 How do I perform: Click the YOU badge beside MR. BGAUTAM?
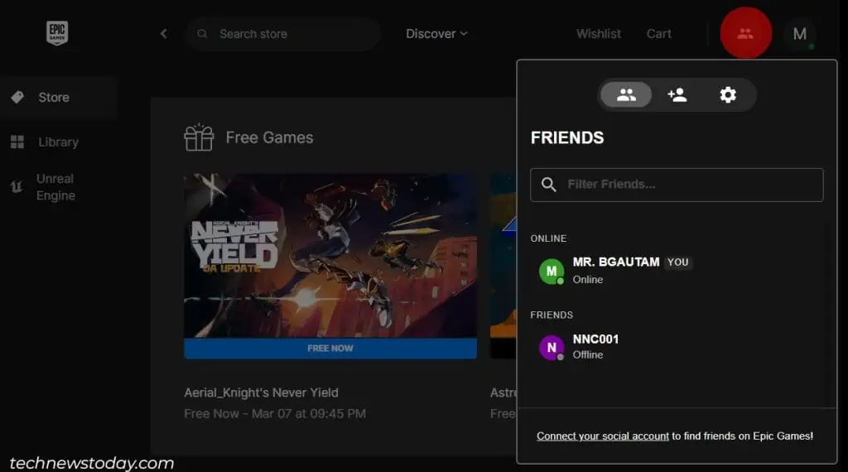point(677,262)
